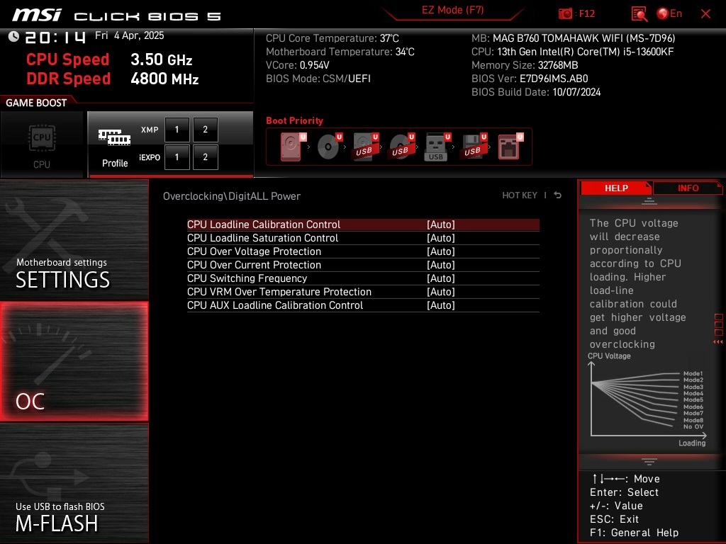The height and width of the screenshot is (544, 726).
Task: Click the memory Profile icon
Action: pyautogui.click(x=114, y=138)
